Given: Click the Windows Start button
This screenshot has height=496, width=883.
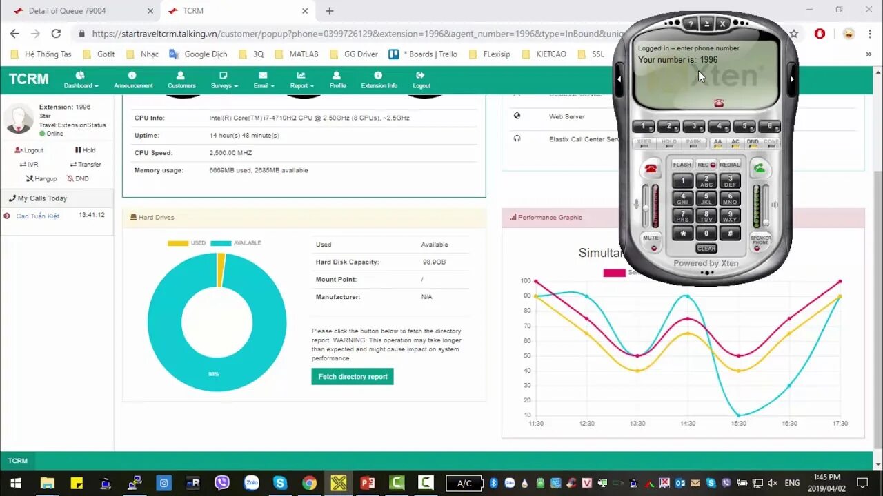Looking at the screenshot, I should [x=15, y=483].
